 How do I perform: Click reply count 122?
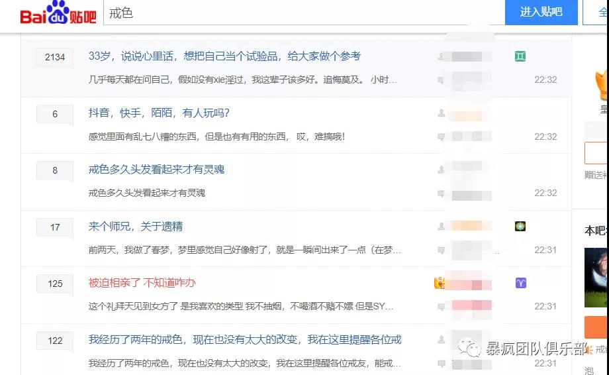tap(55, 341)
